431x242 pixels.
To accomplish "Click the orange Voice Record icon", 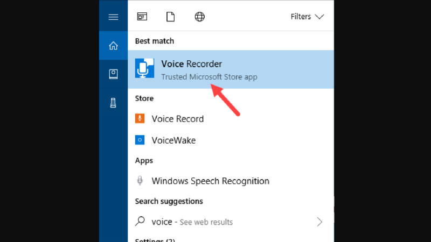I will pyautogui.click(x=140, y=118).
